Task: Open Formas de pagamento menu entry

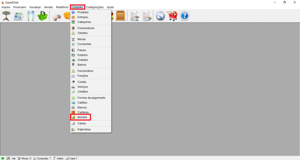Action: coord(91,98)
